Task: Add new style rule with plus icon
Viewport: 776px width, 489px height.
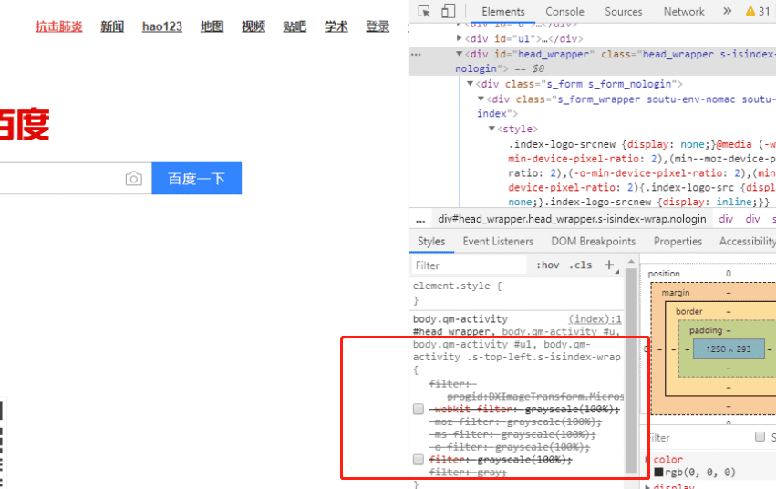Action: coord(609,265)
